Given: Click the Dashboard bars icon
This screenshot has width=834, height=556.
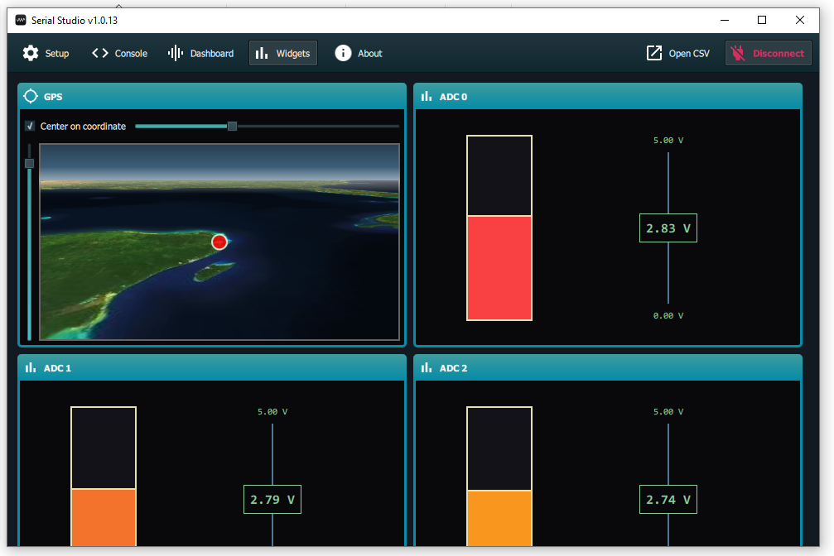Looking at the screenshot, I should coord(175,52).
